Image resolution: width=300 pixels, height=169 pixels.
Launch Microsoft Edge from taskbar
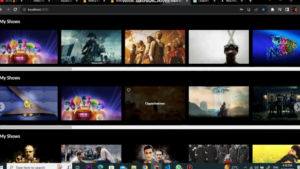pyautogui.click(x=100, y=167)
